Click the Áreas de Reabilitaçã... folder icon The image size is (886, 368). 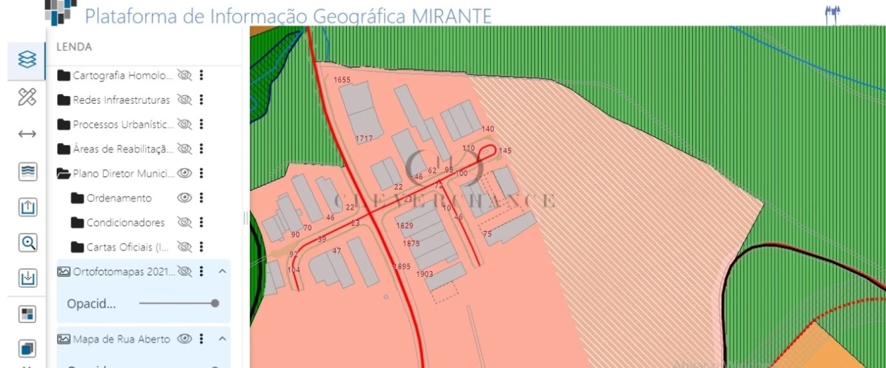pos(64,149)
